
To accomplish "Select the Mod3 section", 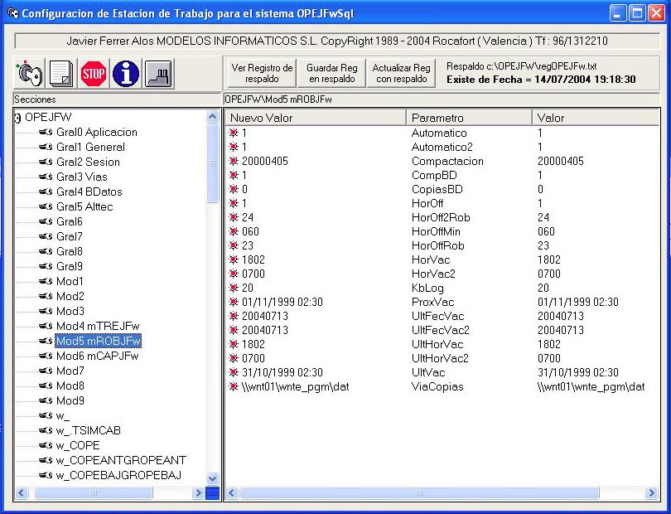I will tap(70, 311).
